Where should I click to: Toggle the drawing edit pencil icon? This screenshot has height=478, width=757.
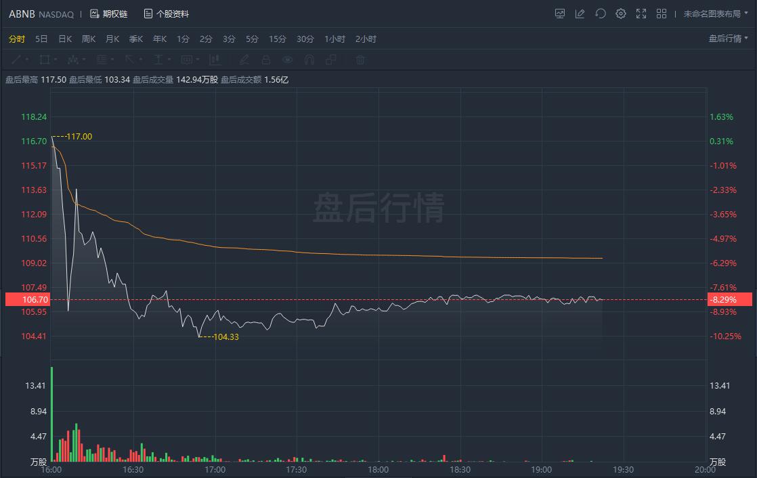pos(580,14)
